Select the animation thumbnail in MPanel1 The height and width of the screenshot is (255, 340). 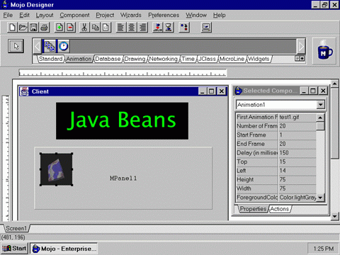coord(56,169)
